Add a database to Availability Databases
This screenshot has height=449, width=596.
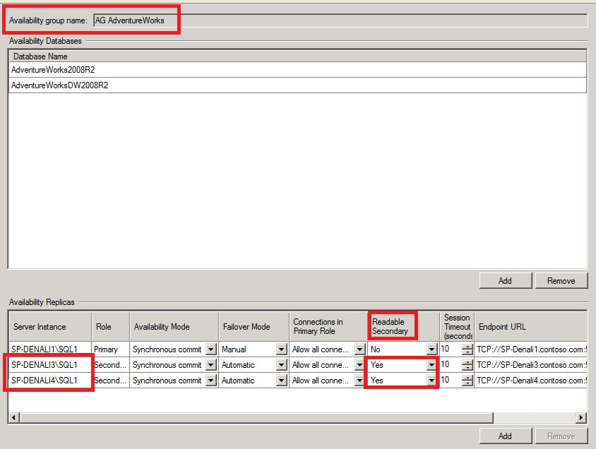[x=505, y=281]
